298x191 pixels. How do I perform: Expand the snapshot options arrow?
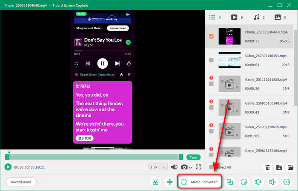(190, 168)
